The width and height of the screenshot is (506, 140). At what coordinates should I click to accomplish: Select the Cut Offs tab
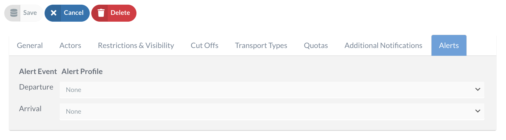click(x=204, y=46)
